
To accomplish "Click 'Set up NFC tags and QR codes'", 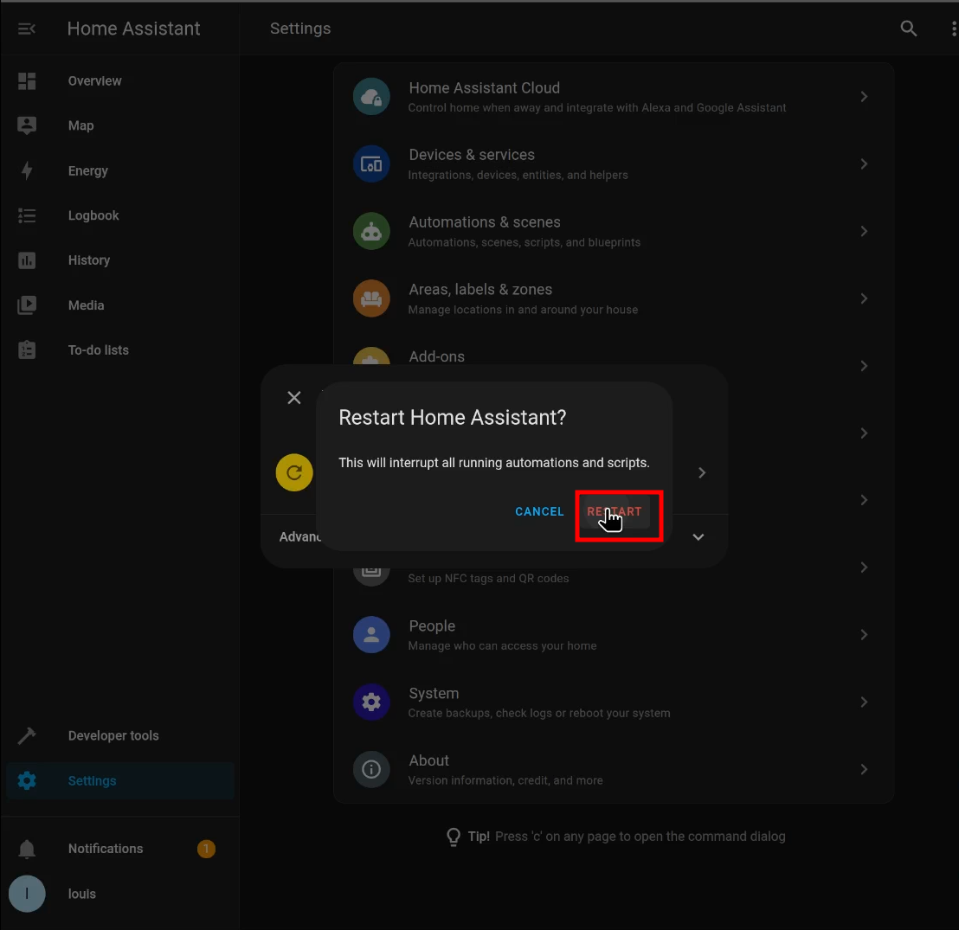I will [488, 579].
